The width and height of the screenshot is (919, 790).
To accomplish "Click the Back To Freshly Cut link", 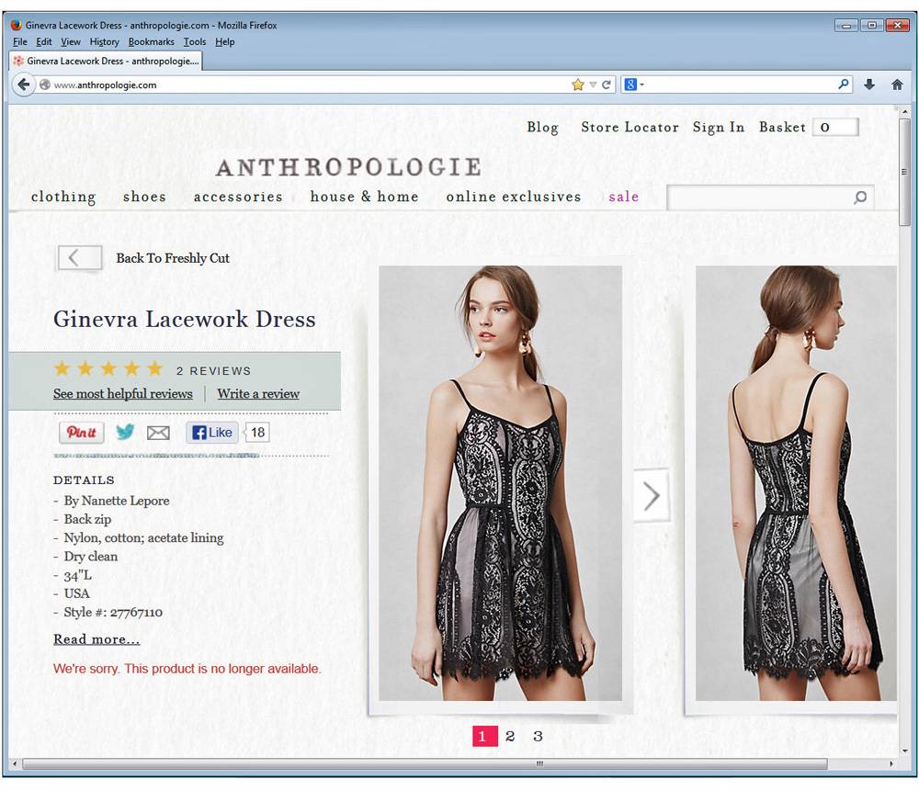I will [173, 258].
